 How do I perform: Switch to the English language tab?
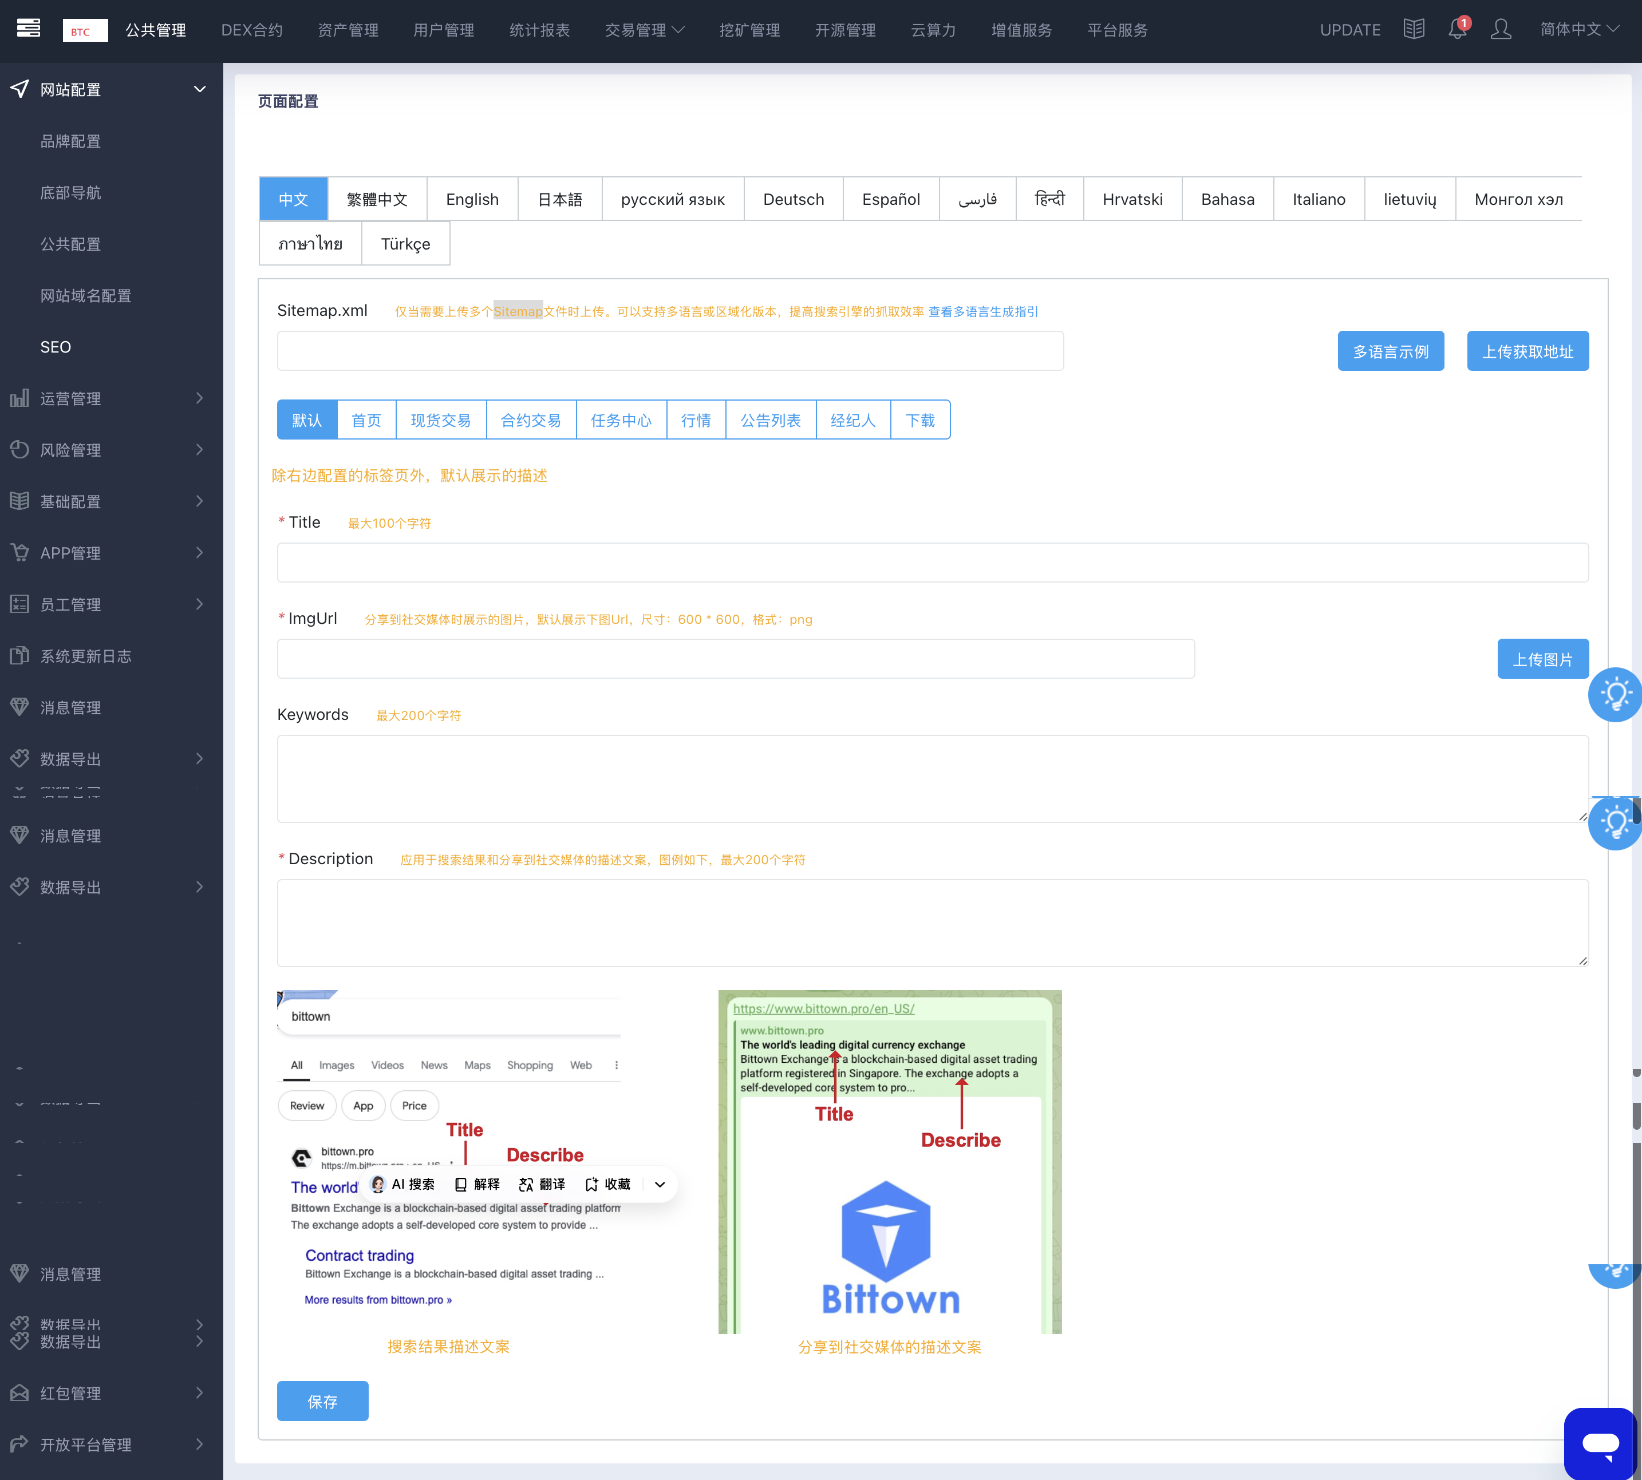tap(472, 199)
